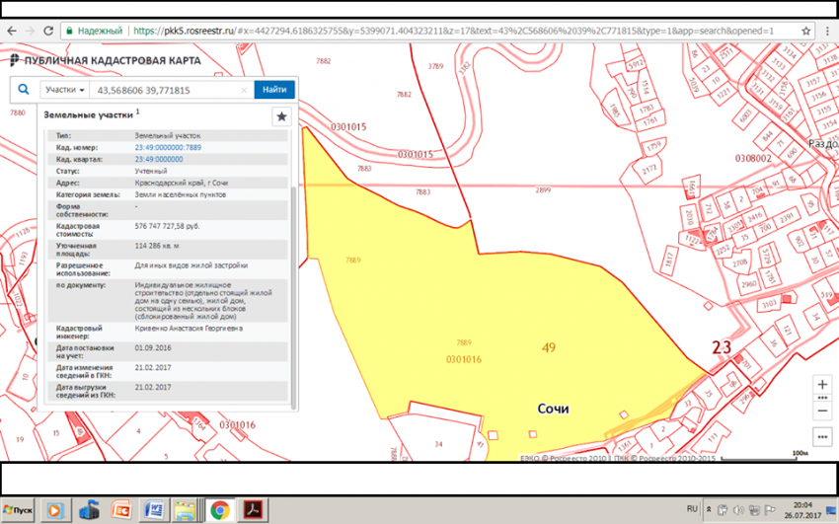839x524 pixels.
Task: Add the parcel to favorites with the star button
Action: click(x=281, y=116)
